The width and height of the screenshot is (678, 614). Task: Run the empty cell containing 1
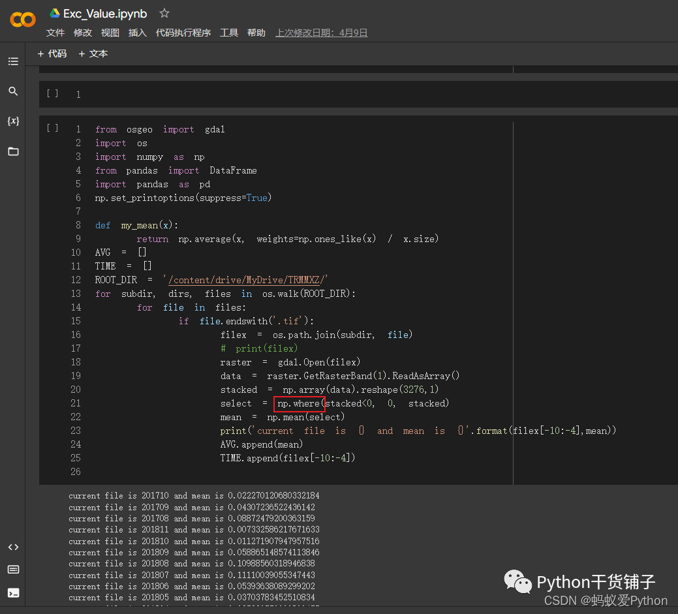(52, 93)
